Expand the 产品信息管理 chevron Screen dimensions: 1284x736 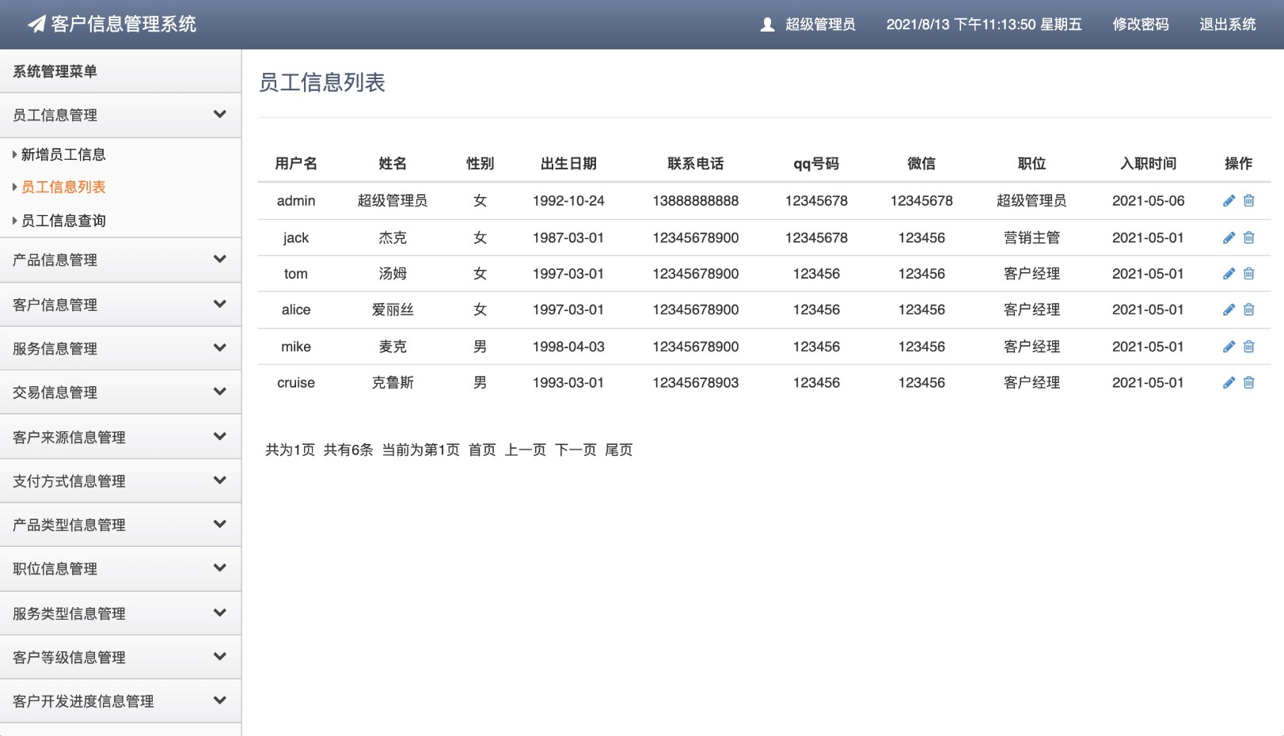pyautogui.click(x=220, y=260)
